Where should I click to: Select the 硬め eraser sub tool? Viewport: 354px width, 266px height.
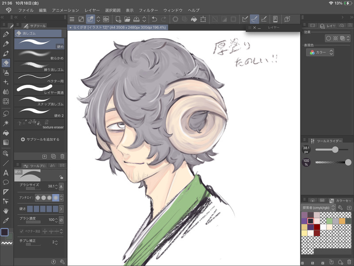(39, 43)
